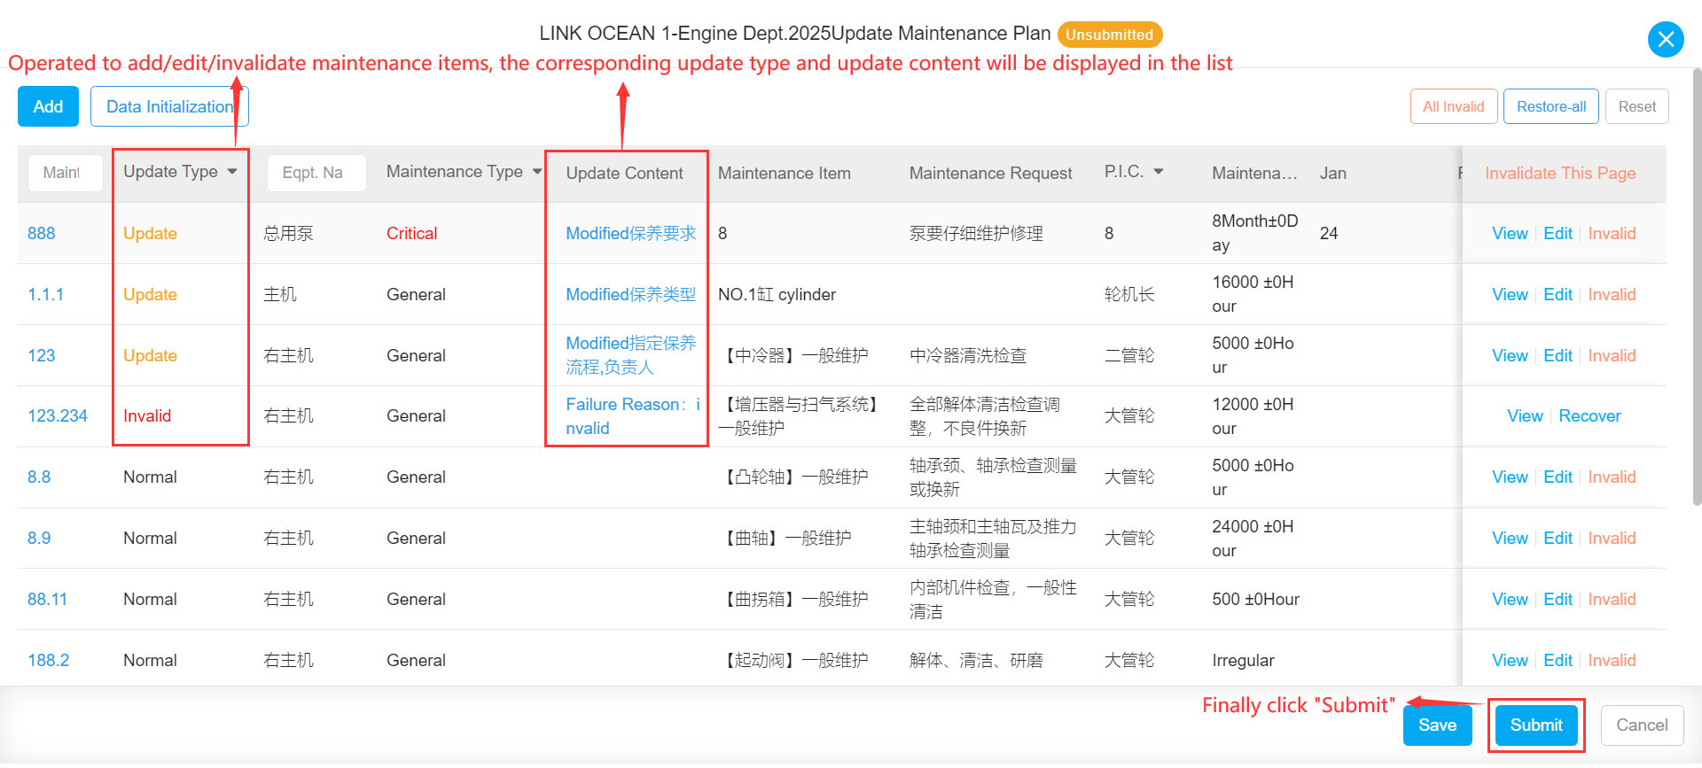Invalidate the row for code 1.1.1
1702x768 pixels.
point(1612,295)
